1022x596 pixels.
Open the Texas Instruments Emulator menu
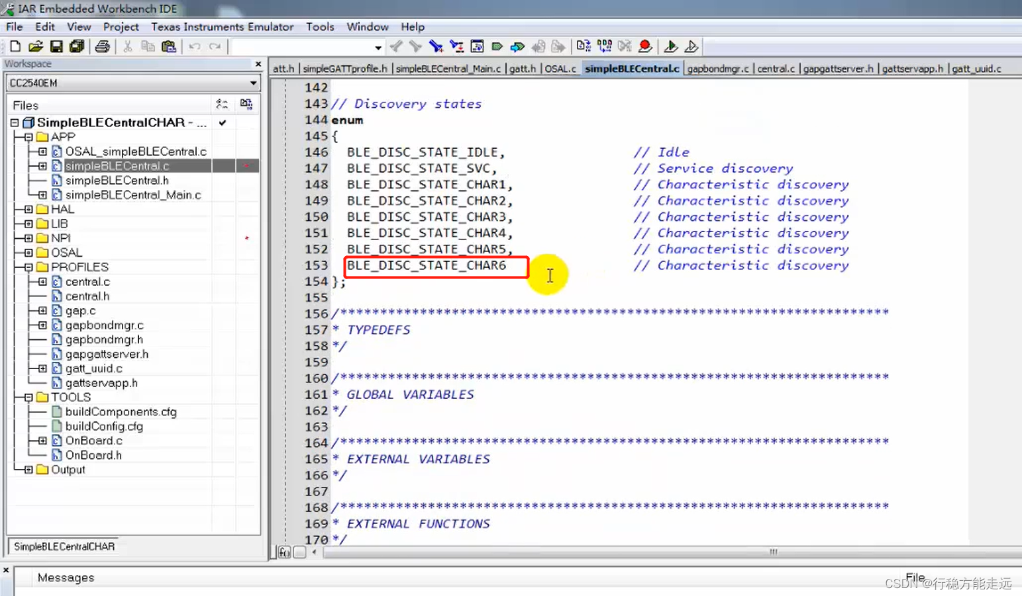click(x=222, y=26)
